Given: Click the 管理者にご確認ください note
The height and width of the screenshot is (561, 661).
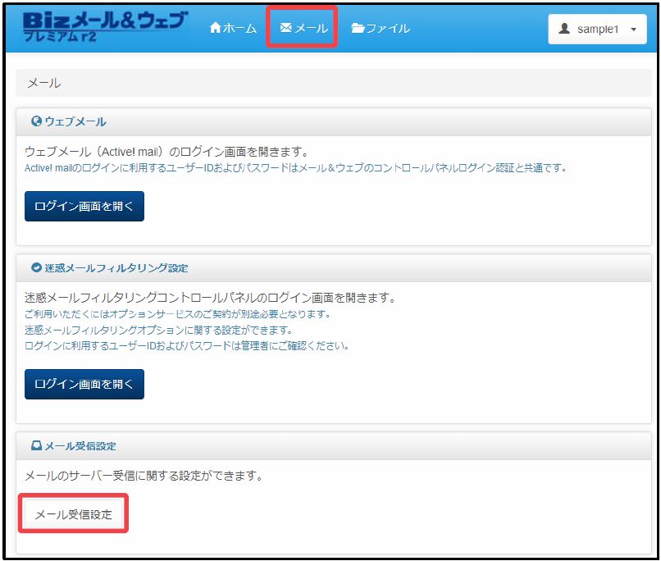Looking at the screenshot, I should 187,346.
